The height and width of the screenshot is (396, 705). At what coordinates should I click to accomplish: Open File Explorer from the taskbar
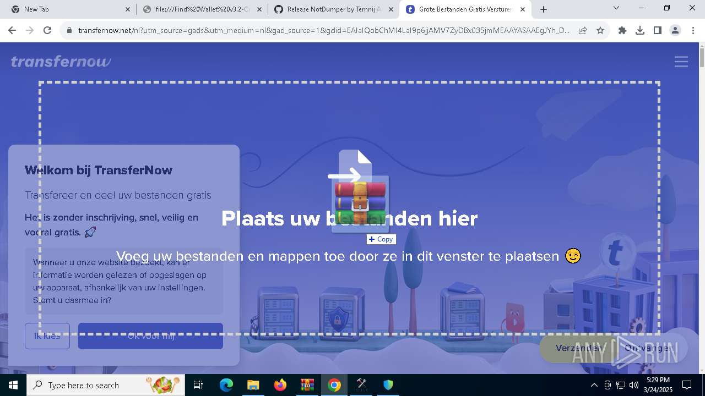(253, 385)
